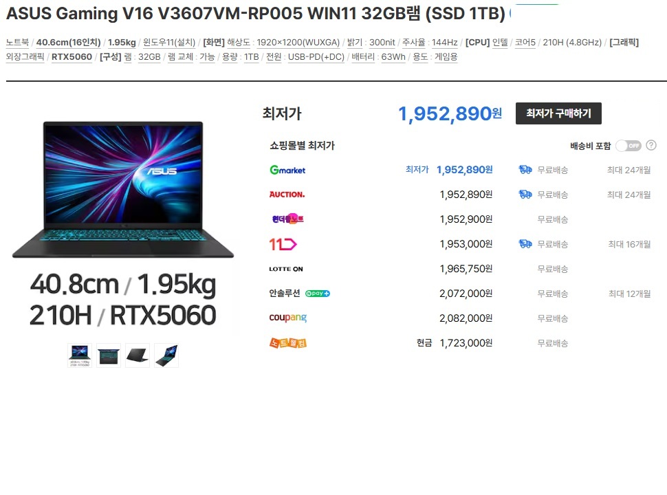This screenshot has width=667, height=495.
Task: Click the Gmarket free delivery truck icon
Action: coord(525,170)
